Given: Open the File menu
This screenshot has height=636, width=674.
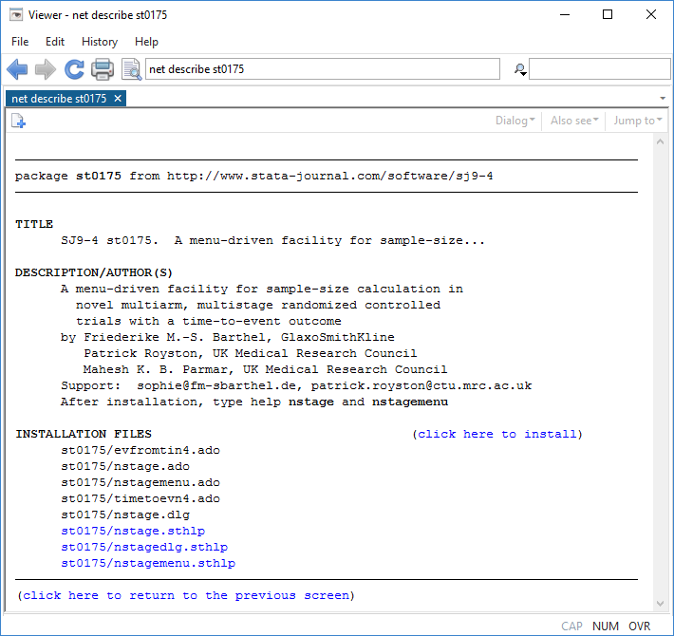Looking at the screenshot, I should 20,42.
